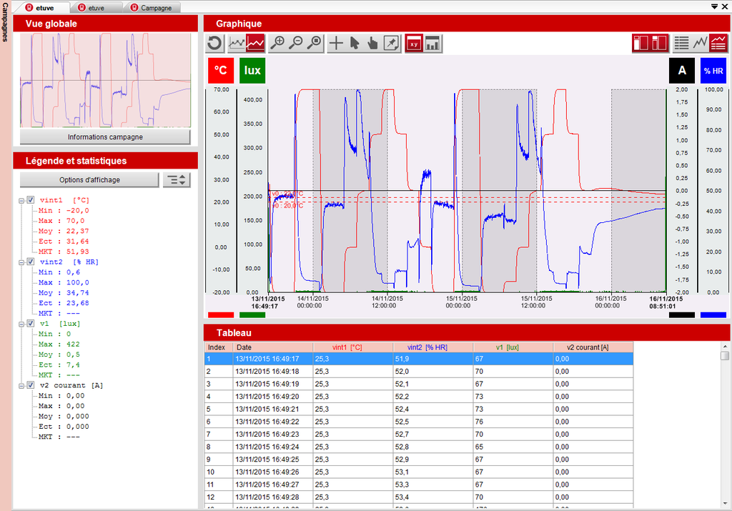Click the table scrollbar down arrow
Viewport: 732px width, 511px height.
coord(725,503)
